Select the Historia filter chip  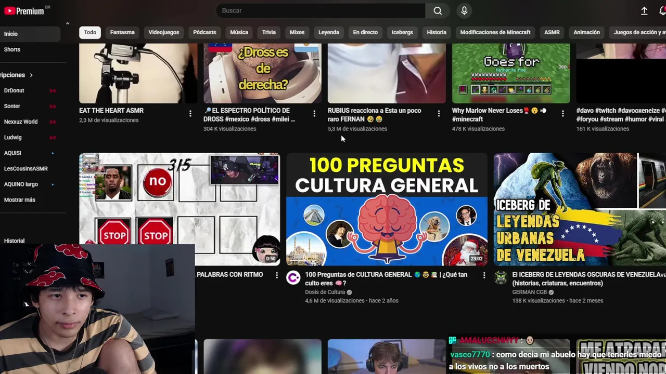click(437, 32)
